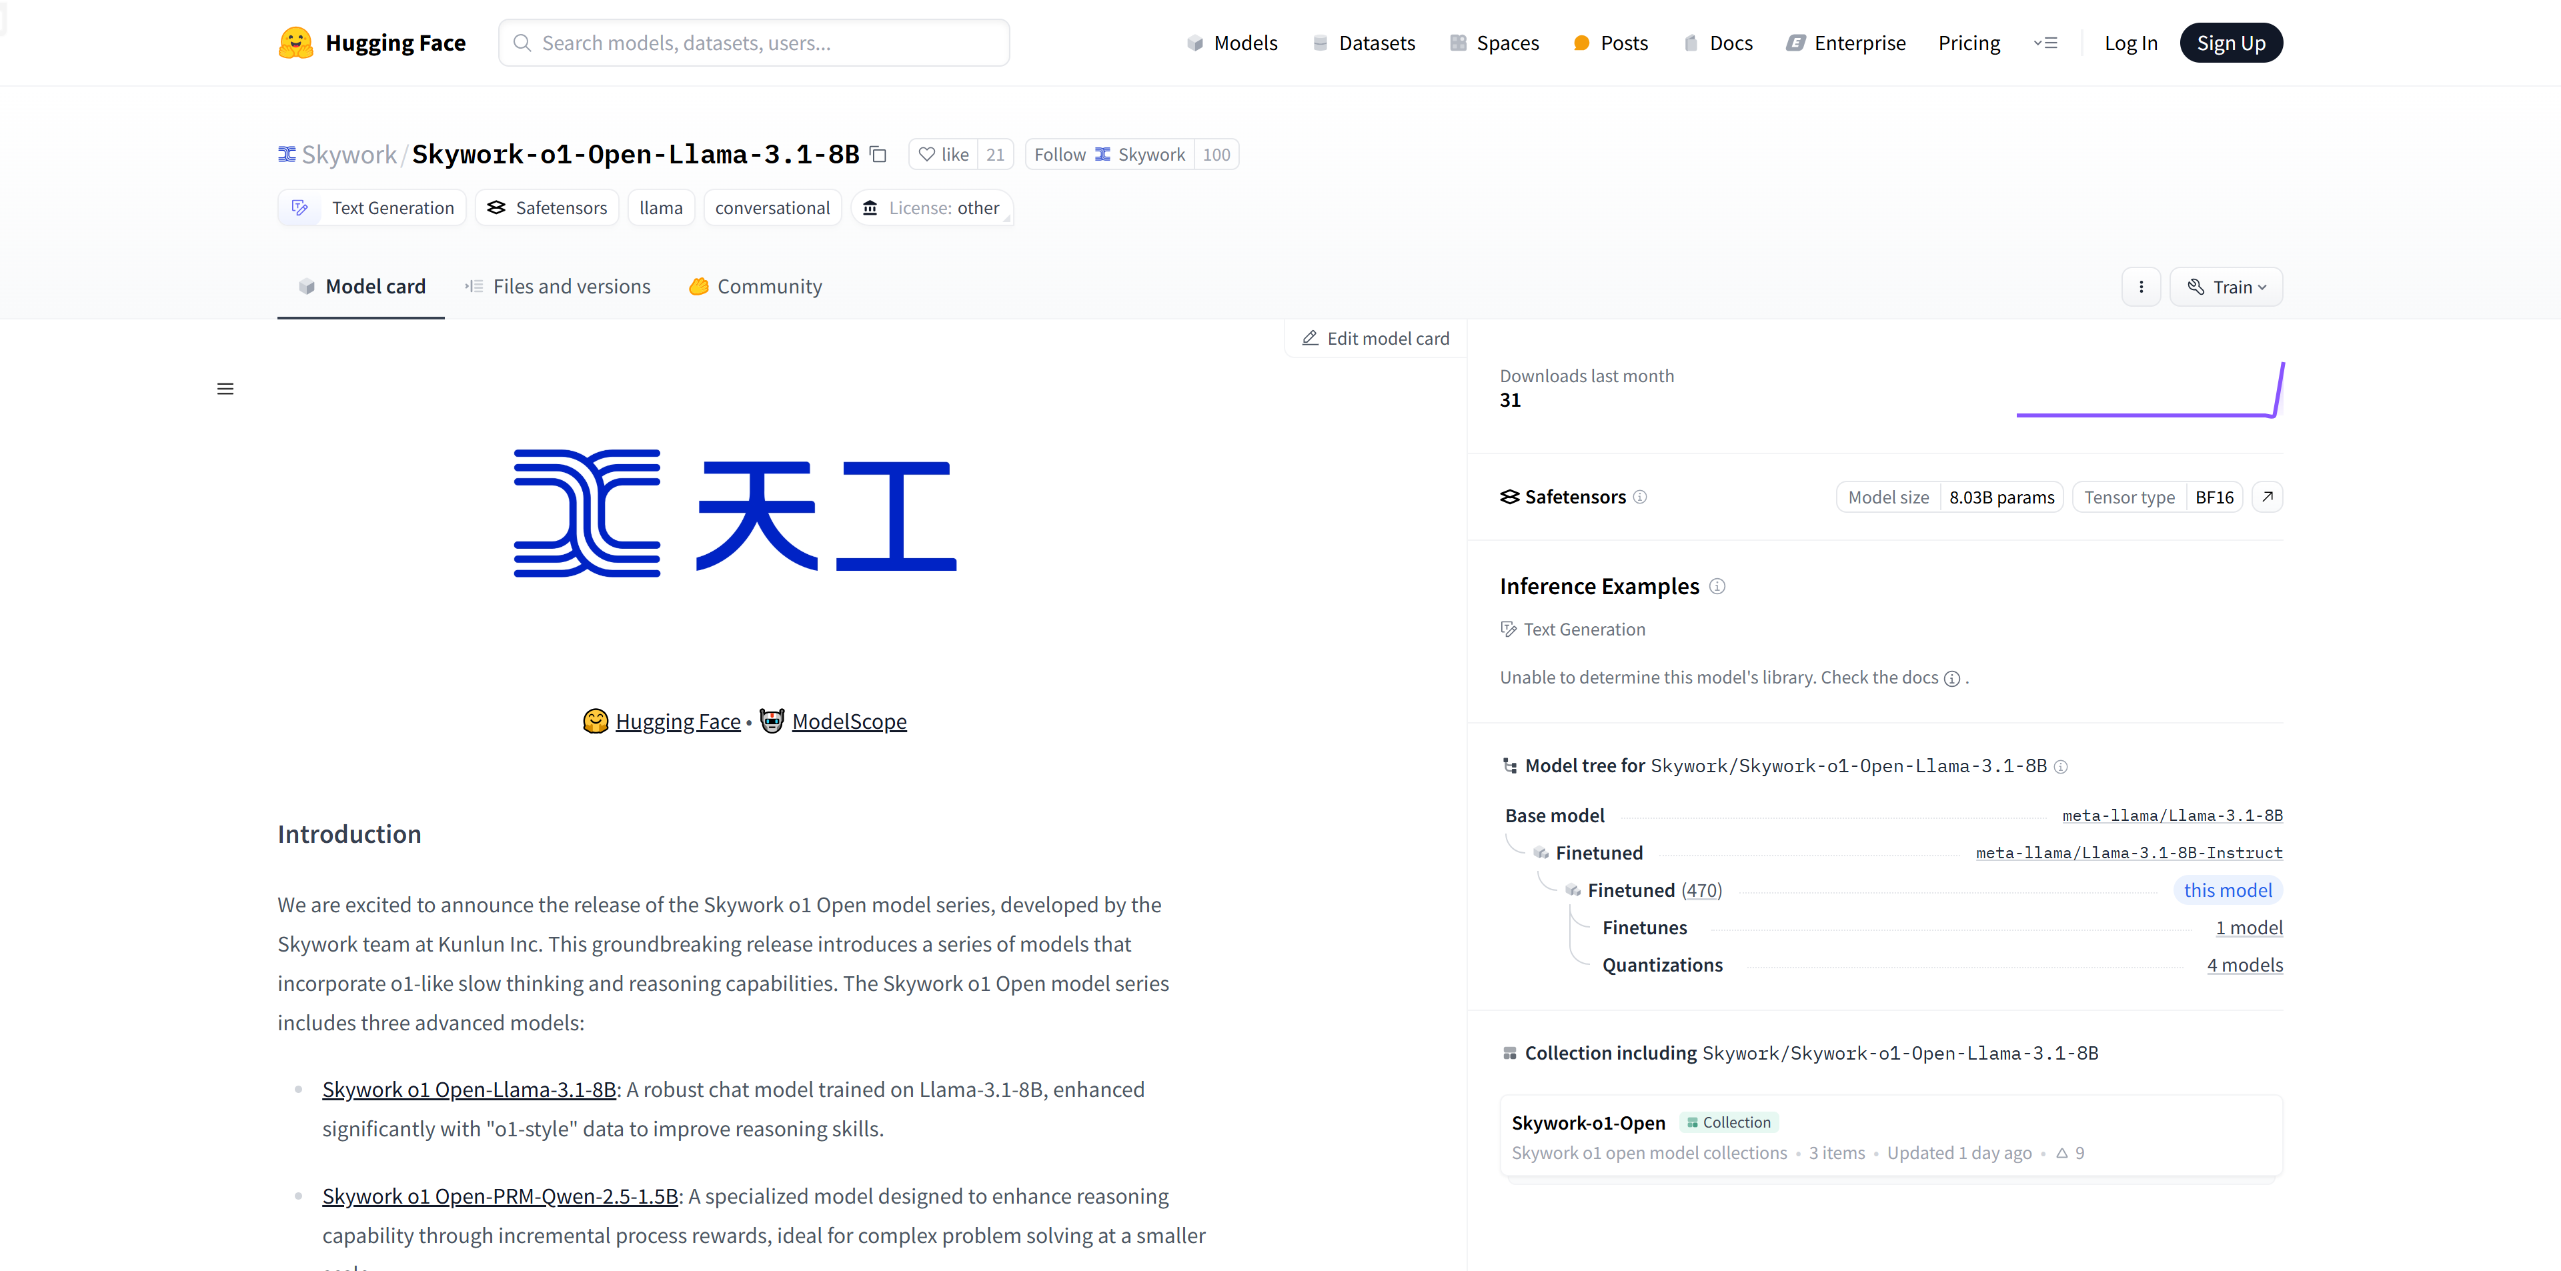Click the Hugging Face link under the logo

pyautogui.click(x=678, y=722)
